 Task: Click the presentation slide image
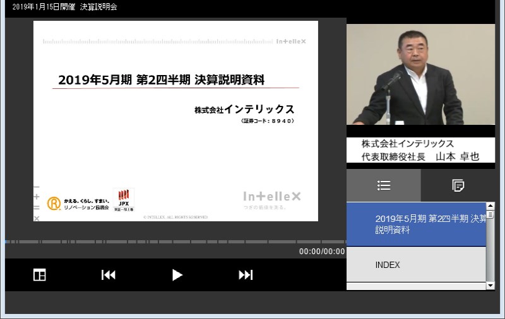tap(175, 121)
